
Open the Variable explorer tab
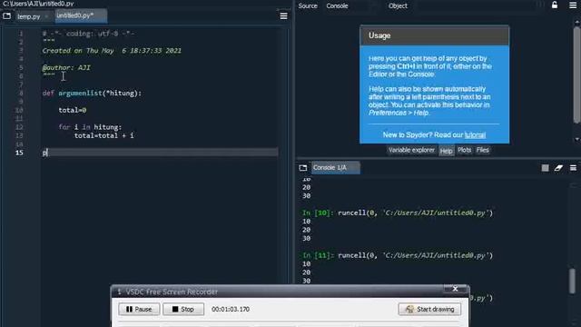coord(411,150)
